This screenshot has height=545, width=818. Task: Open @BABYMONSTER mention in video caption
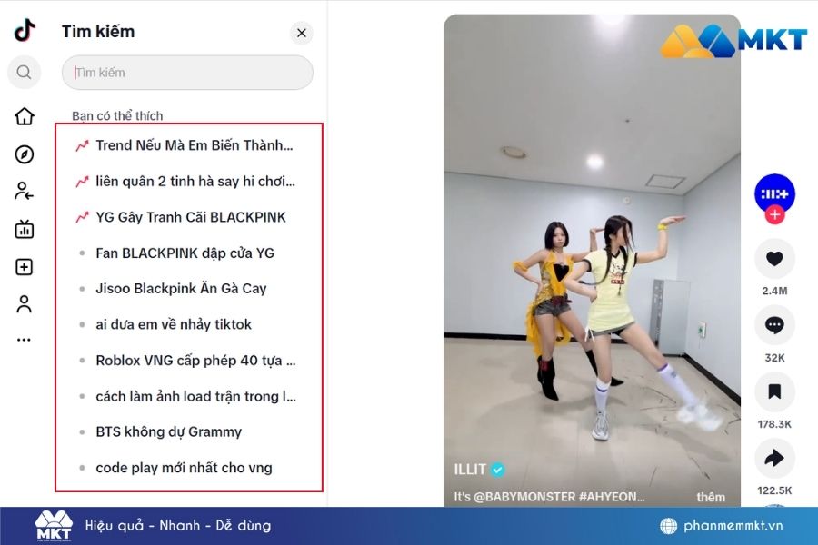tap(524, 497)
